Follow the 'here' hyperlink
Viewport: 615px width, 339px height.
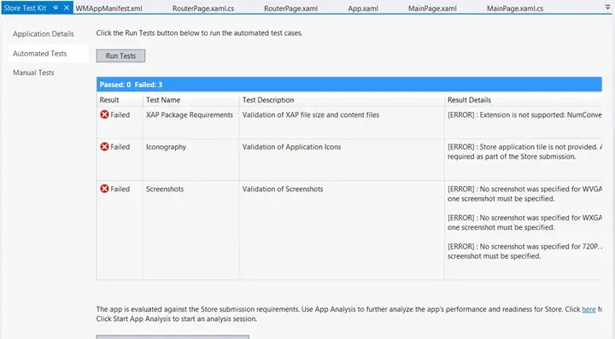(589, 309)
